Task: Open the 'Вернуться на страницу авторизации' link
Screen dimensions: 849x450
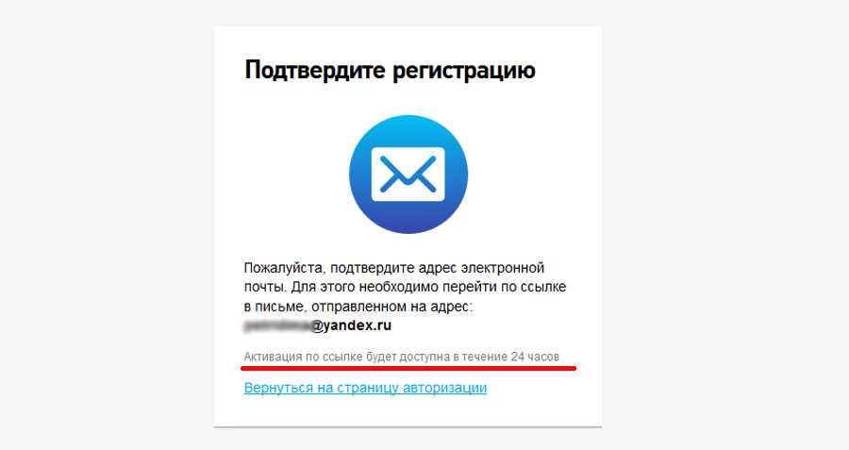Action: pyautogui.click(x=365, y=388)
